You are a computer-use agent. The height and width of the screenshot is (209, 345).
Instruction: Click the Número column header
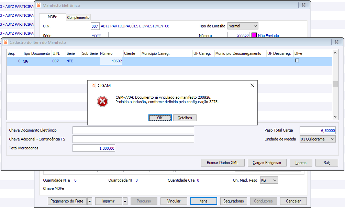click(x=111, y=53)
